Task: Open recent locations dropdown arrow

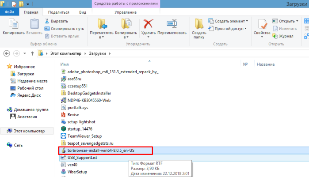Action: click(x=25, y=53)
